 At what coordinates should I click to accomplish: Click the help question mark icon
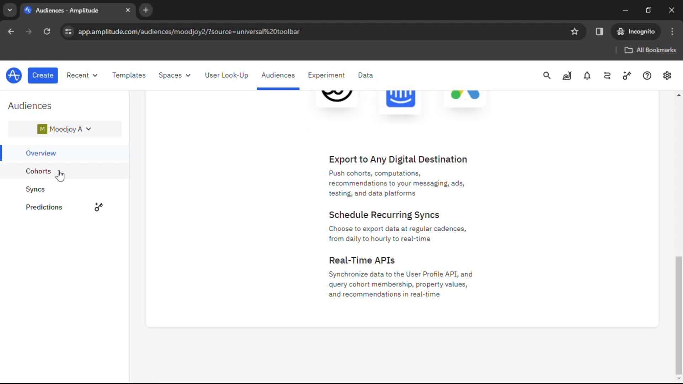click(x=647, y=75)
